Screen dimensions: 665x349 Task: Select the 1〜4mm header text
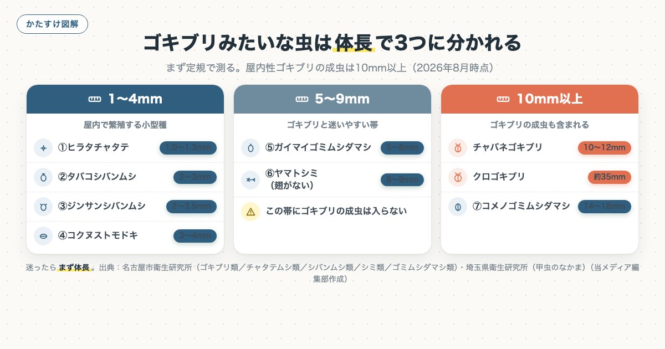[x=135, y=99]
